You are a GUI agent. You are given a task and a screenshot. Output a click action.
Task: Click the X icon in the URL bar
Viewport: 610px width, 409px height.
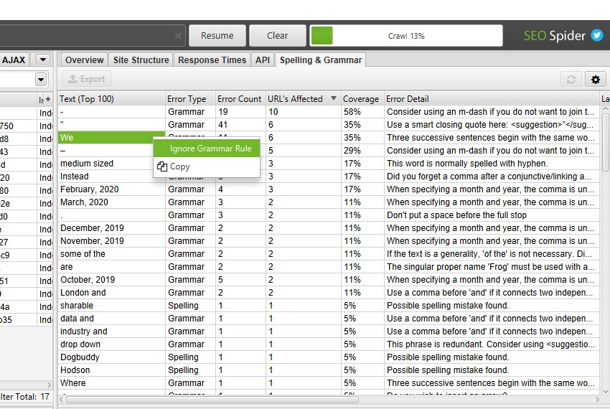click(178, 36)
